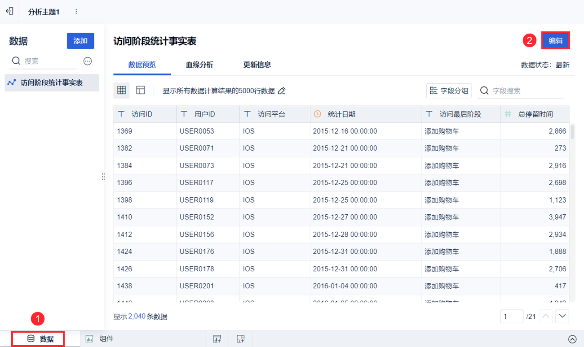Image resolution: width=584 pixels, height=347 pixels.
Task: Click 添加购物车 in the 1426 row
Action: pos(461,269)
